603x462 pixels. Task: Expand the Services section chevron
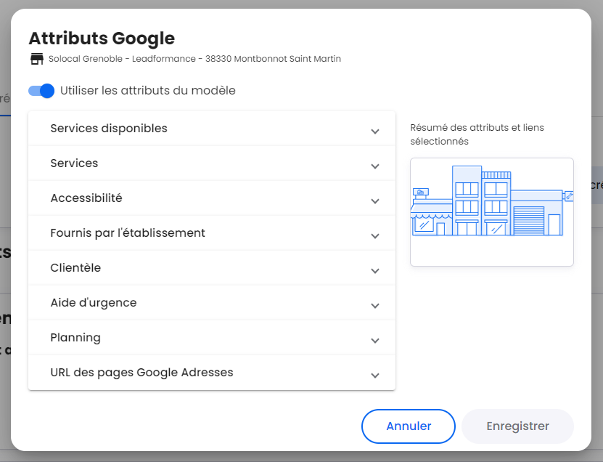pyautogui.click(x=375, y=166)
